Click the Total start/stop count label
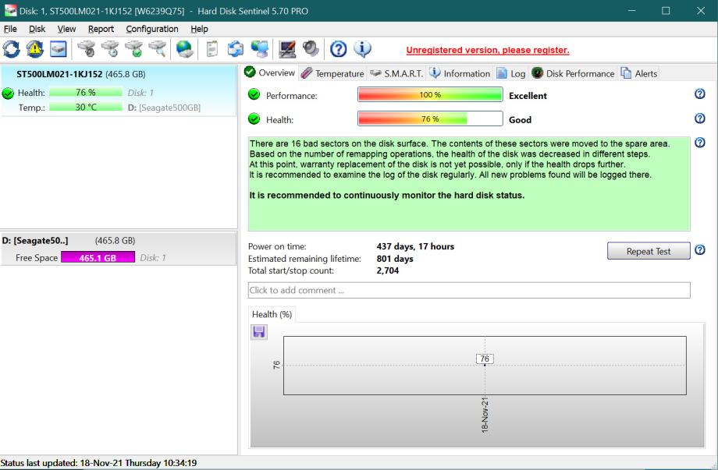Screen dimensions: 718x470 [291, 270]
